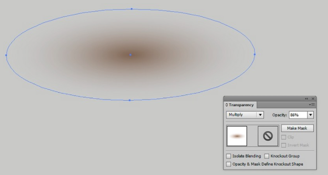This screenshot has height=175, width=328.
Task: Enable Isolate Blending checkbox
Action: point(229,156)
